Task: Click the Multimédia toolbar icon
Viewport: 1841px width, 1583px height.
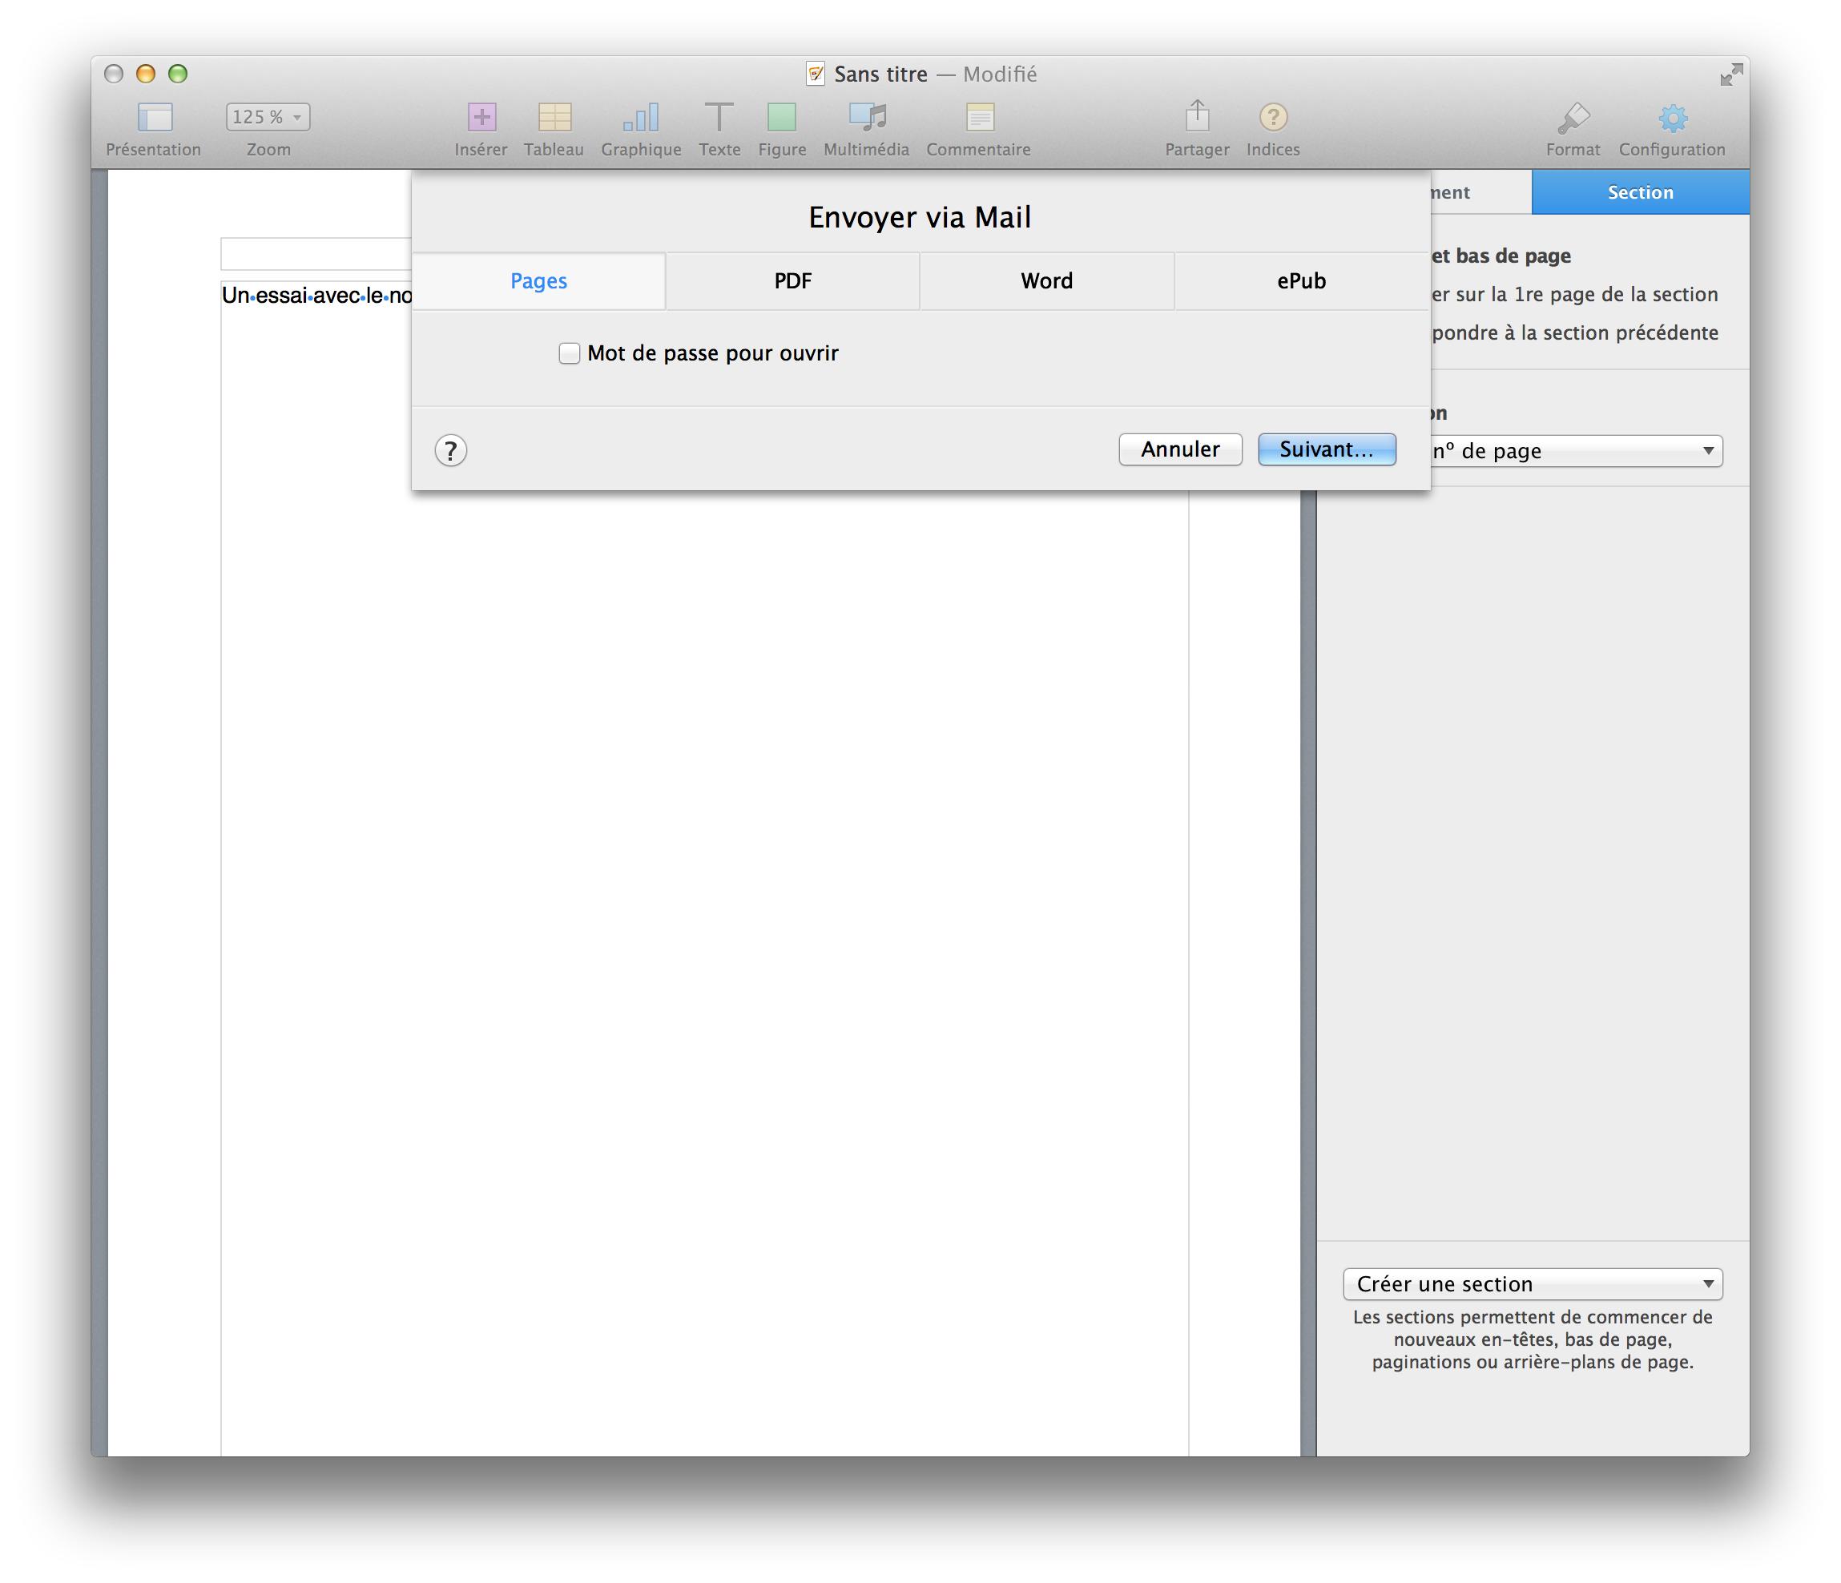Action: pos(866,117)
